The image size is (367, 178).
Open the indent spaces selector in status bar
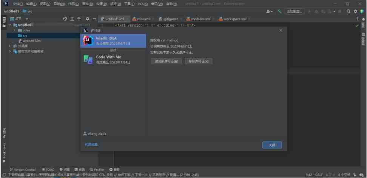(x=344, y=175)
